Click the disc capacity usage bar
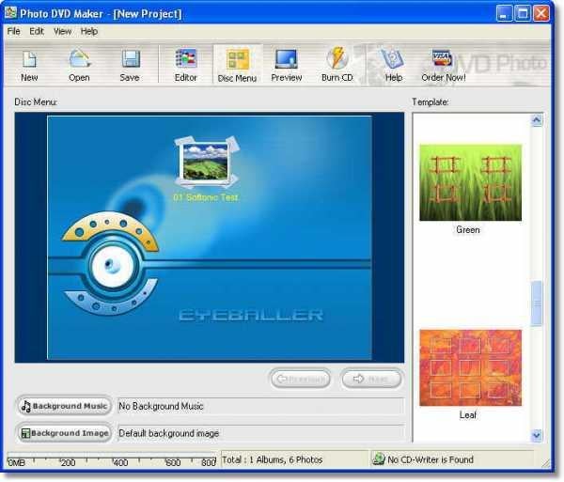Screen dimensions: 564x482 112,459
